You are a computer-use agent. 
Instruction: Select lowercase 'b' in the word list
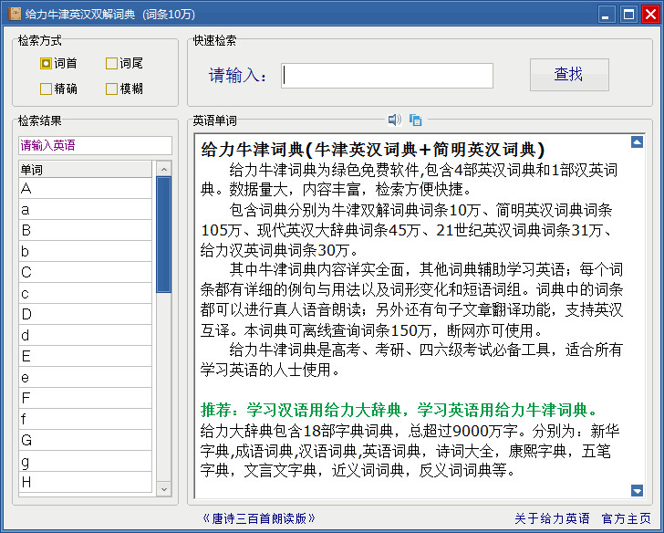[85, 251]
